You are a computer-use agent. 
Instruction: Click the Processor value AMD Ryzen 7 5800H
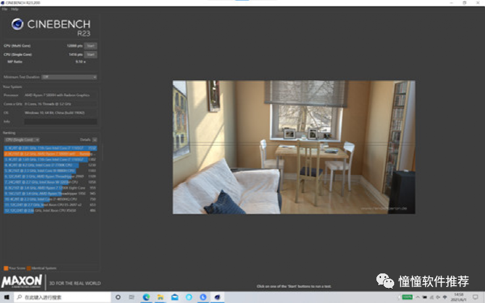click(x=57, y=95)
